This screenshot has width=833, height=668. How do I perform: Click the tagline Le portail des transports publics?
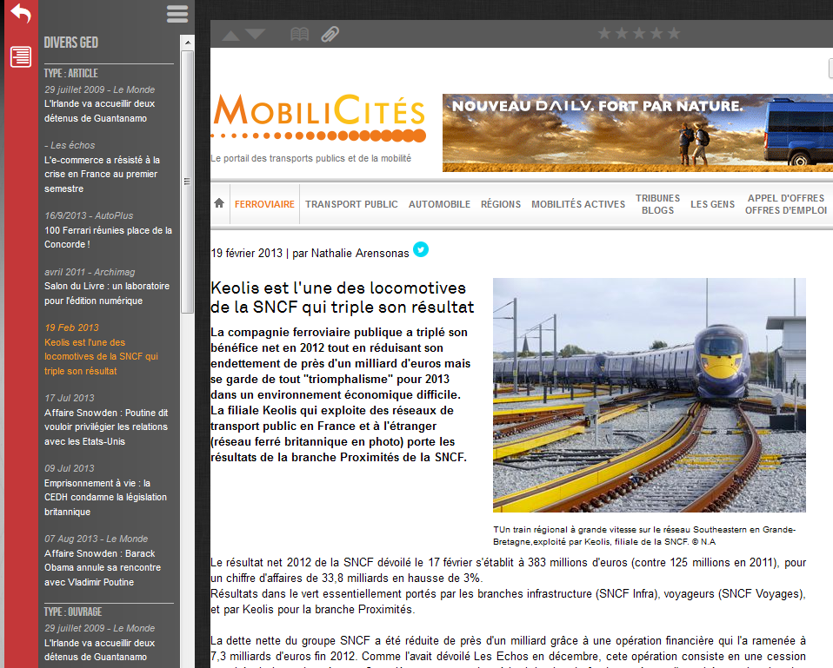point(310,158)
